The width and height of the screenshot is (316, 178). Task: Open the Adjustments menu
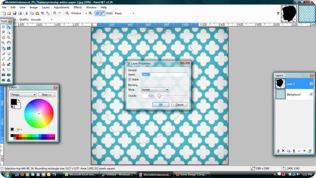pyautogui.click(x=61, y=7)
